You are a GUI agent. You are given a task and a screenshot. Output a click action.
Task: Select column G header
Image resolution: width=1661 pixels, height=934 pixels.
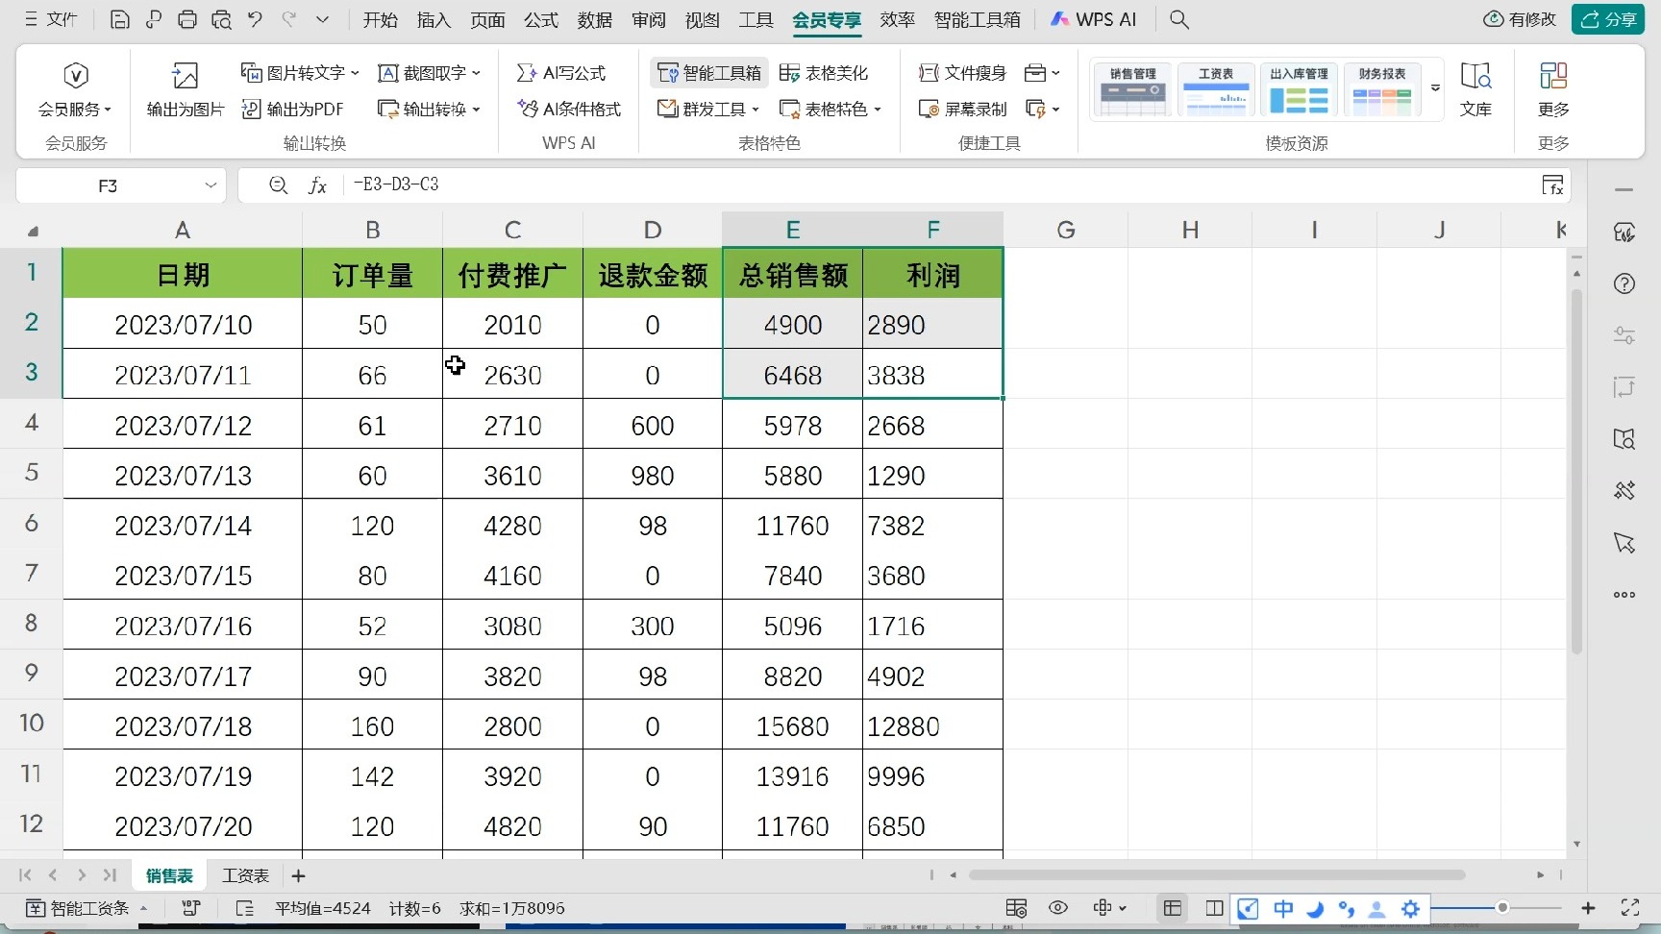[1065, 231]
